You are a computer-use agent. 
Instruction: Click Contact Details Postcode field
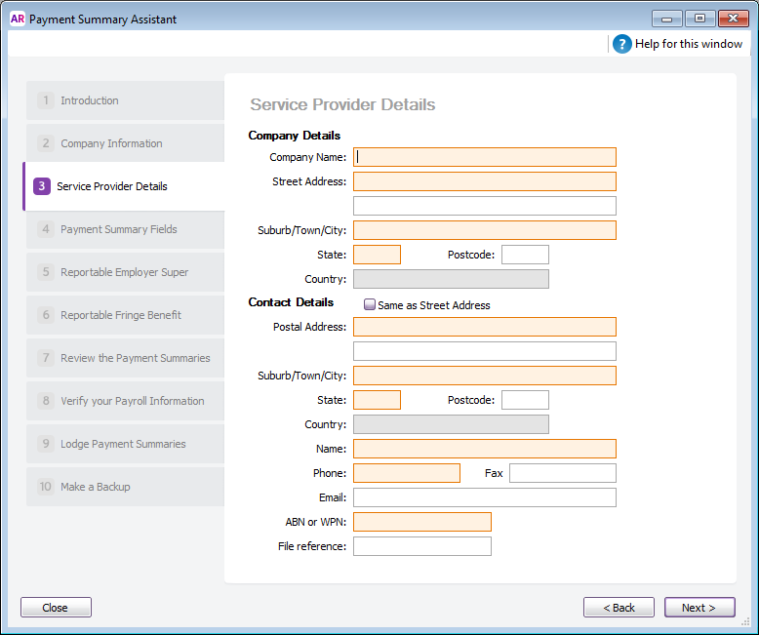(525, 400)
